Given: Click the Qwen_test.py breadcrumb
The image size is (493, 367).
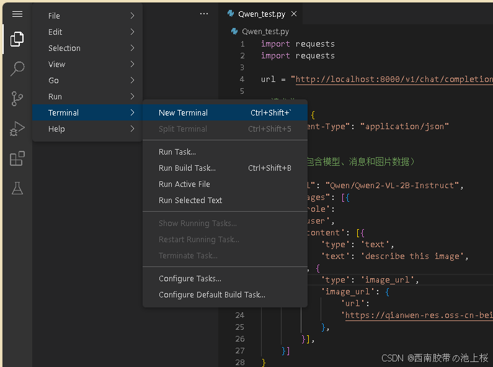Looking at the screenshot, I should click(265, 32).
